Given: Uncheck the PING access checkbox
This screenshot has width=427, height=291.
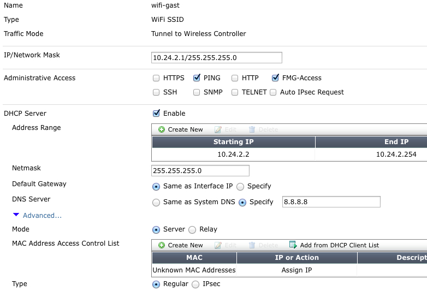Looking at the screenshot, I should point(197,78).
